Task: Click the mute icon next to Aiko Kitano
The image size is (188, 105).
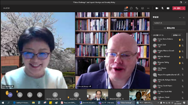Action: point(183,69)
